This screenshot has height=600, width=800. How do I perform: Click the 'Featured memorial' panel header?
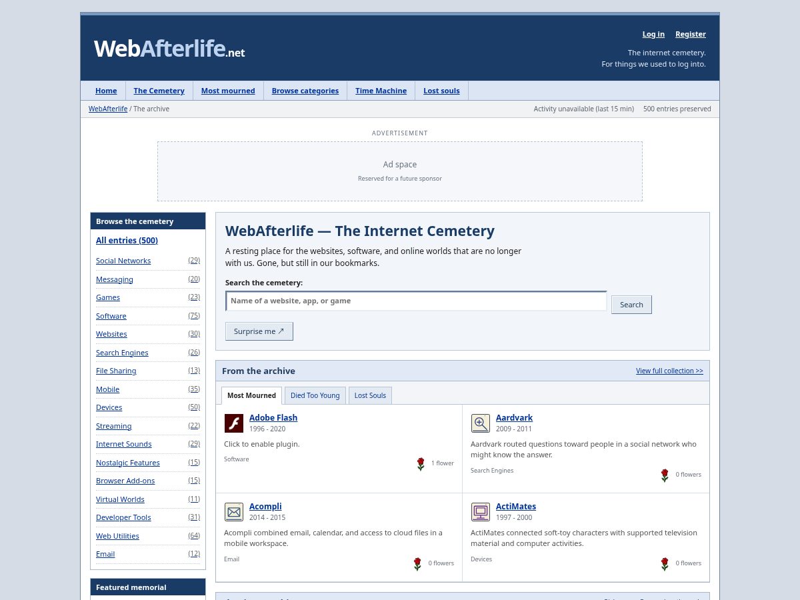click(x=148, y=587)
